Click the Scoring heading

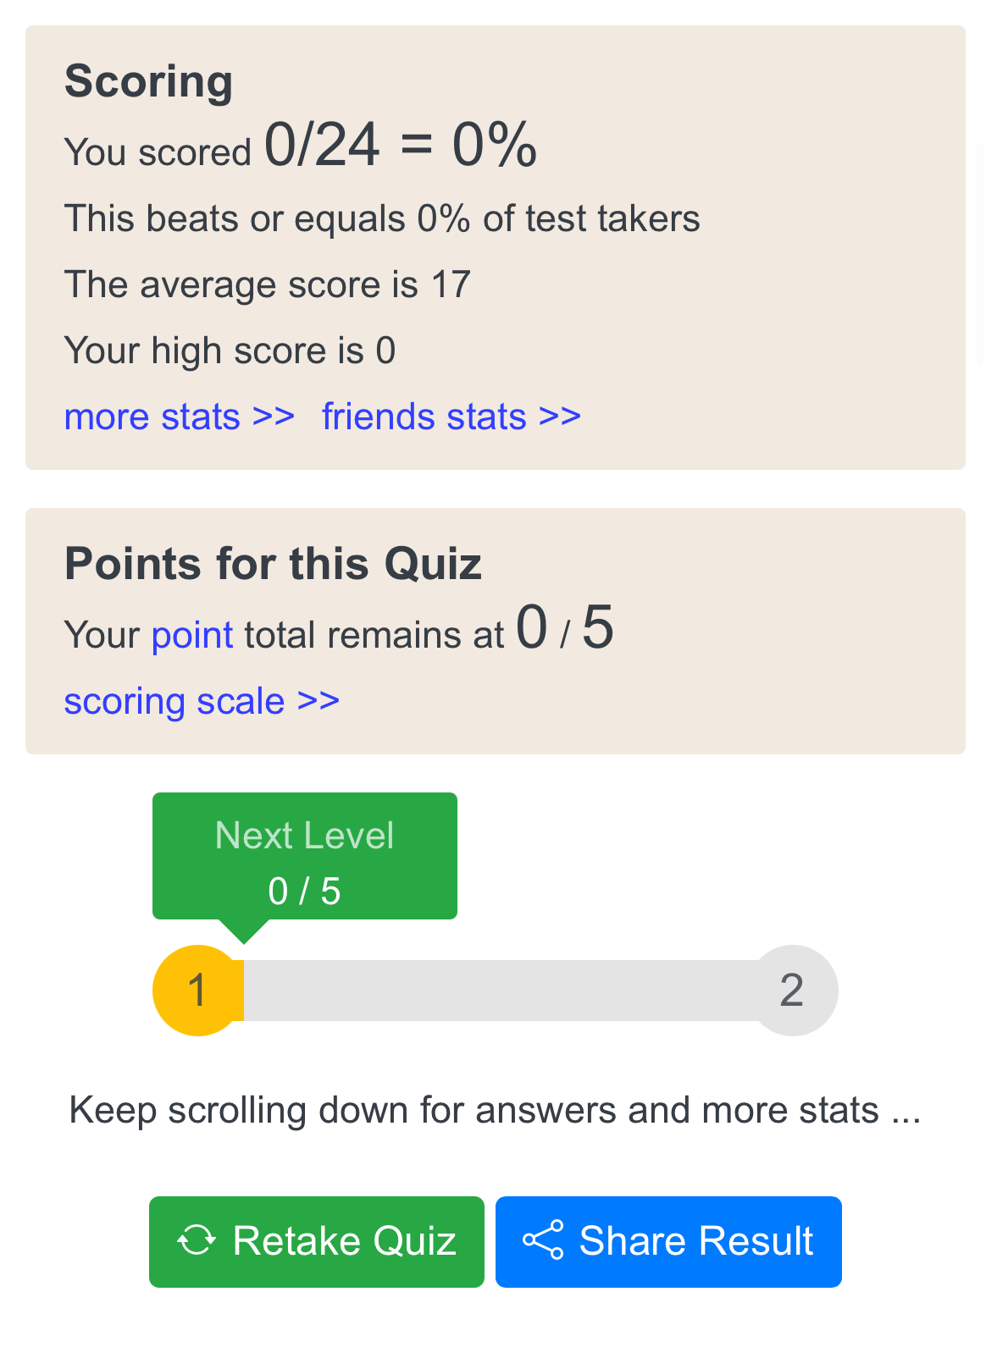tap(149, 81)
